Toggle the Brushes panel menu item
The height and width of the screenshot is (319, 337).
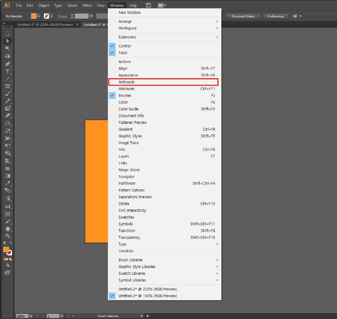pyautogui.click(x=165, y=96)
